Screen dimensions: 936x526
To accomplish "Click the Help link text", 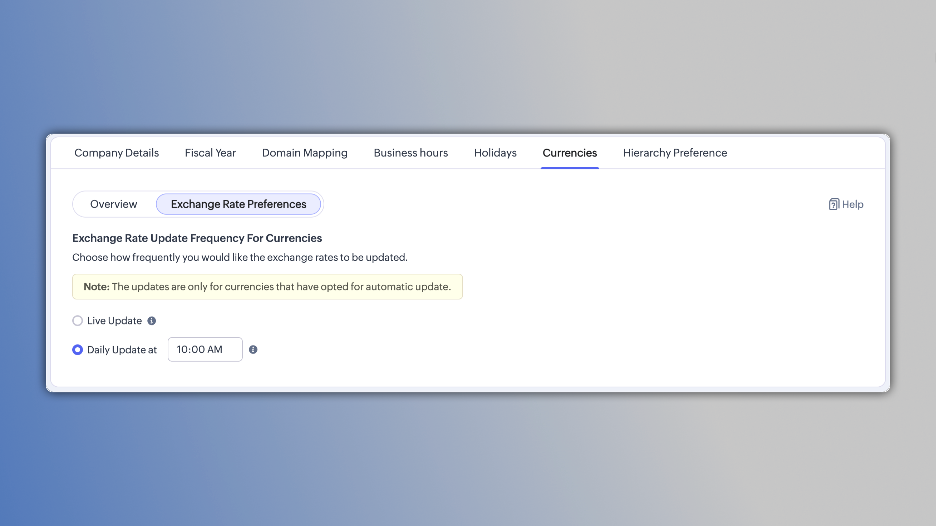I will [853, 204].
